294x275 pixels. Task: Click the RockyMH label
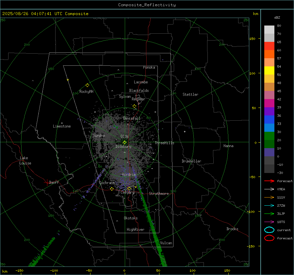tap(86, 92)
